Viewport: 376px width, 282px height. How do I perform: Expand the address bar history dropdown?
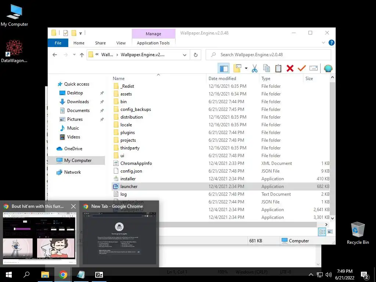[184, 55]
